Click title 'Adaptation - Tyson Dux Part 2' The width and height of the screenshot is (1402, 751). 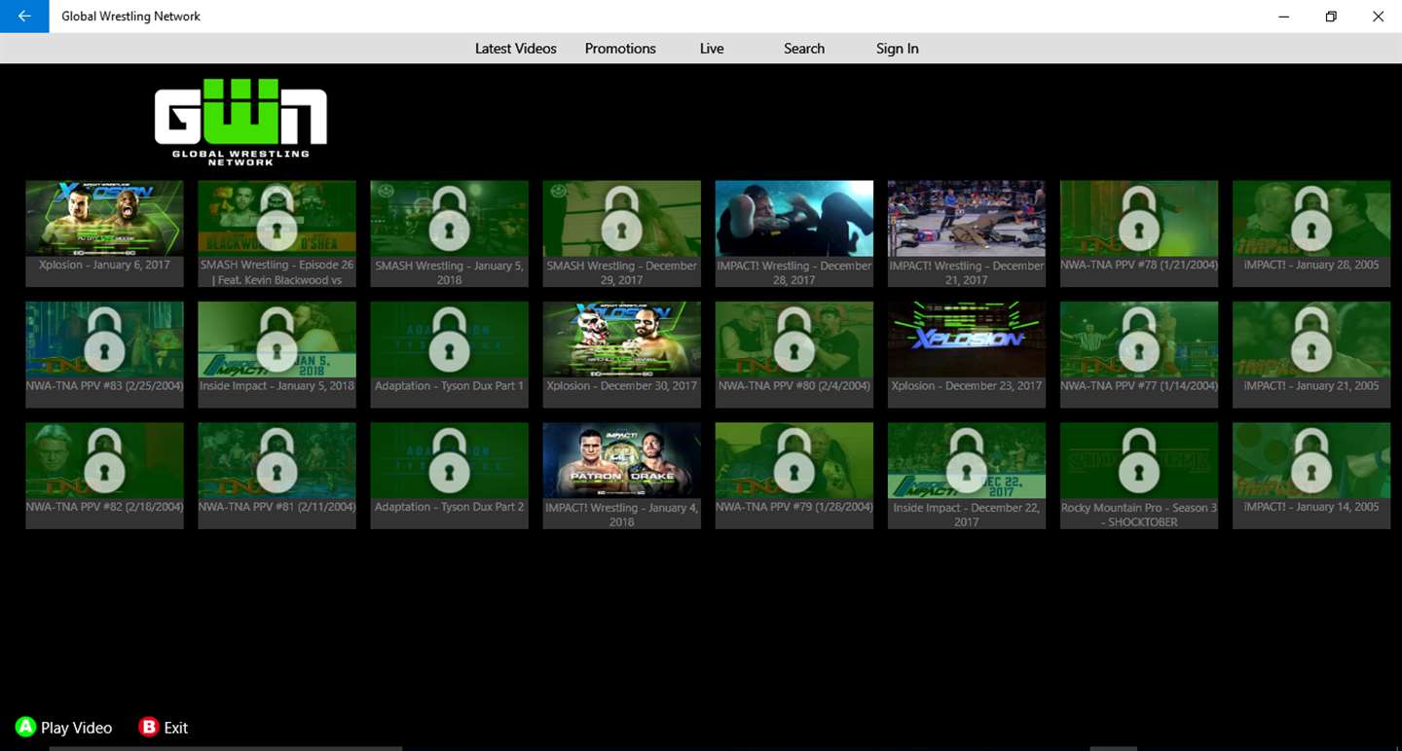(x=449, y=507)
